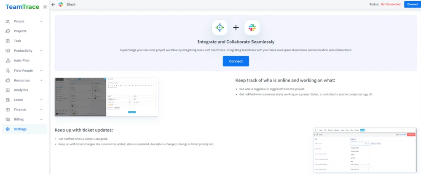Expand the People menu chevron
This screenshot has width=421, height=186.
(41, 21)
